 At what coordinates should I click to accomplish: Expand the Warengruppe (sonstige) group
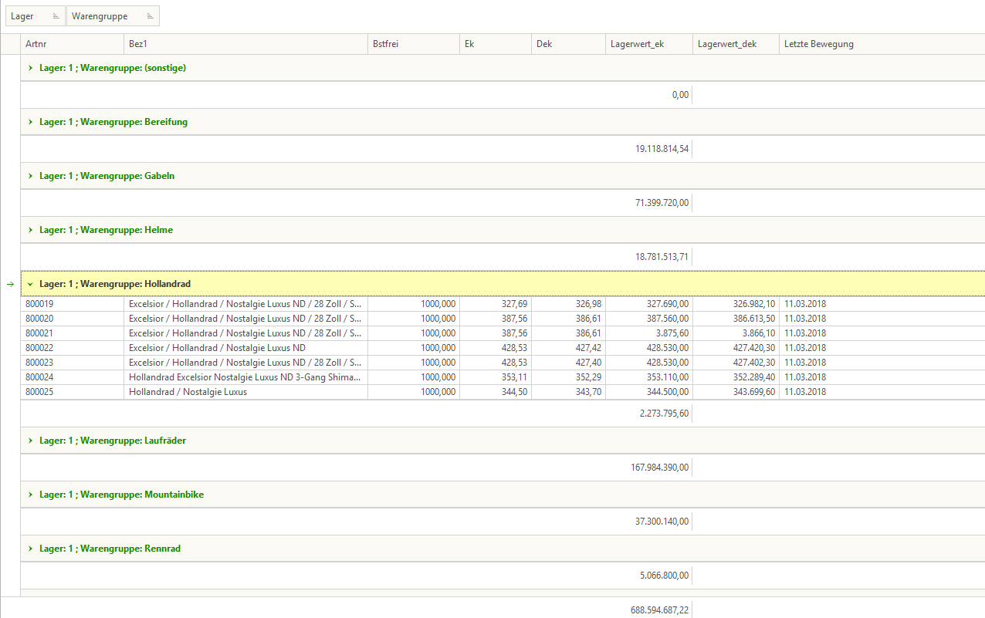(x=30, y=68)
